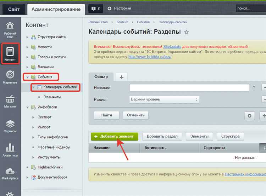This screenshot has height=196, width=266.
Task: Open the Раздел dropdown Верхний уровень
Action: tap(164, 99)
